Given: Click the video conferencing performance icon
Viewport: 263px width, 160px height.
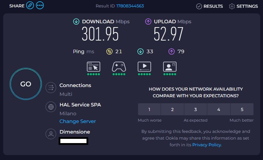Looking at the screenshot, I should pos(170,67).
